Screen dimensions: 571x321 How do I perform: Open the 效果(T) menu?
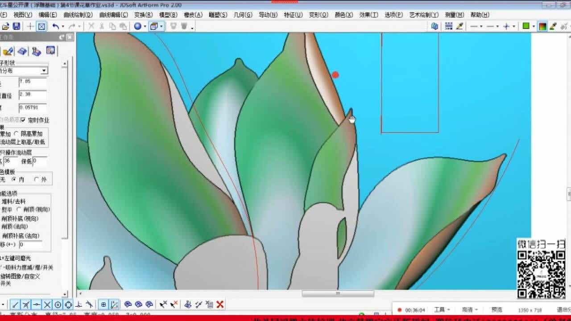[x=368, y=15]
